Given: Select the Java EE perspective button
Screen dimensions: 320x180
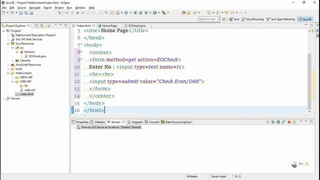Looking at the screenshot, I should click(305, 19).
